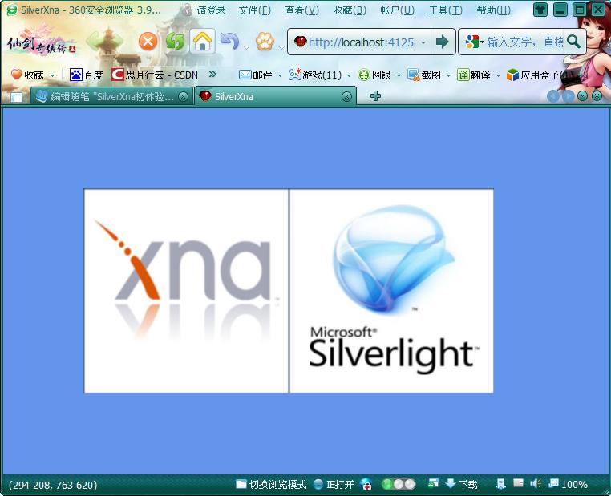Click the 请登录 login link
Viewport: 611px width, 496px height.
coord(211,10)
